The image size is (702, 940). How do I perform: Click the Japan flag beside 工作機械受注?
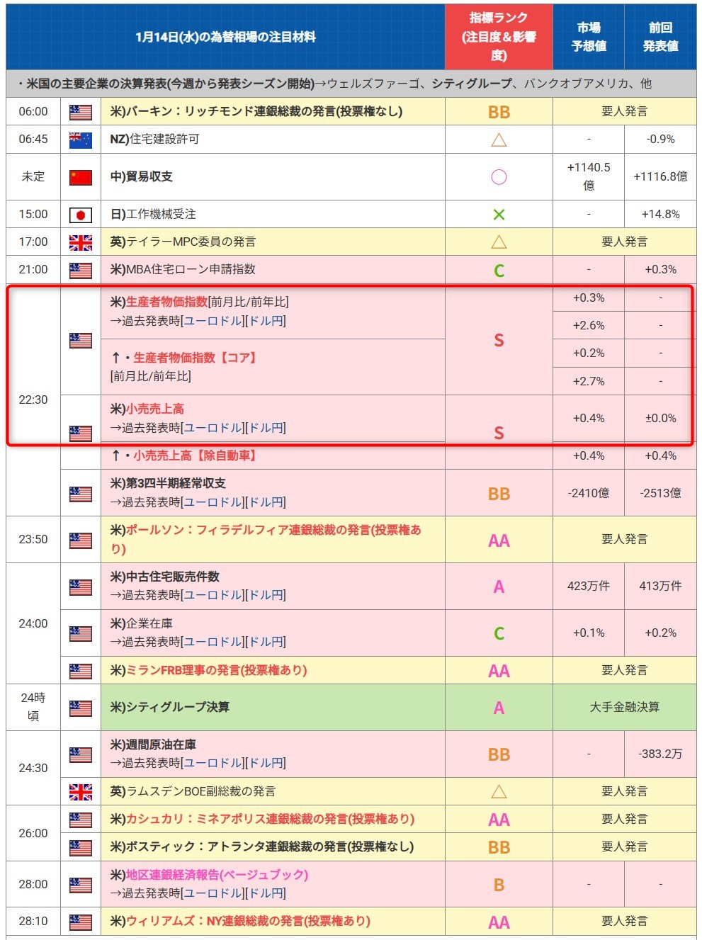(x=80, y=215)
